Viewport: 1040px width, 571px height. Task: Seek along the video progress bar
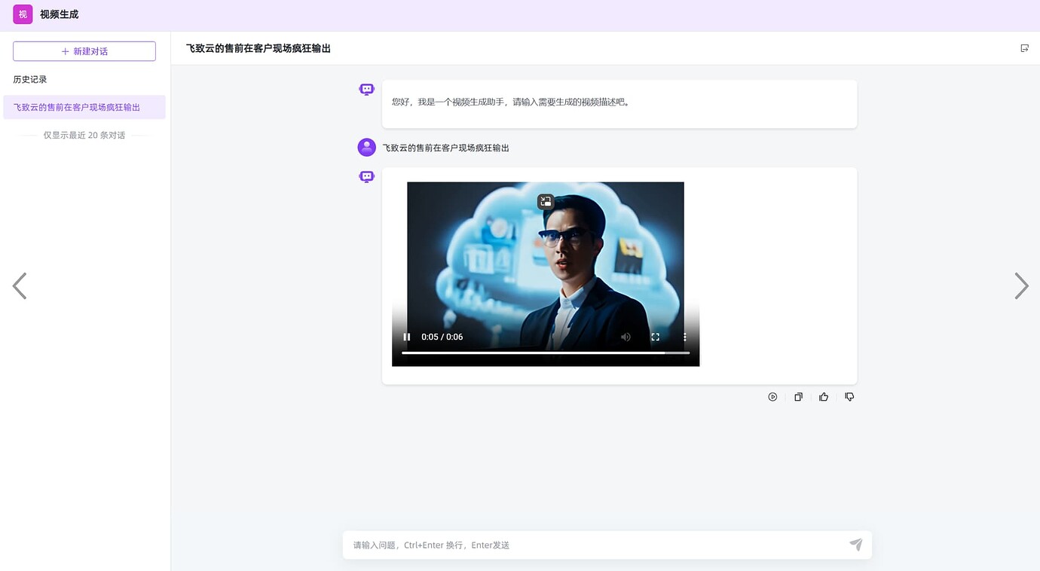click(546, 353)
